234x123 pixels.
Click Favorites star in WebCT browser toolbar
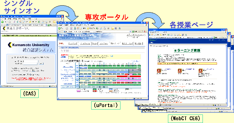[x=161, y=35]
